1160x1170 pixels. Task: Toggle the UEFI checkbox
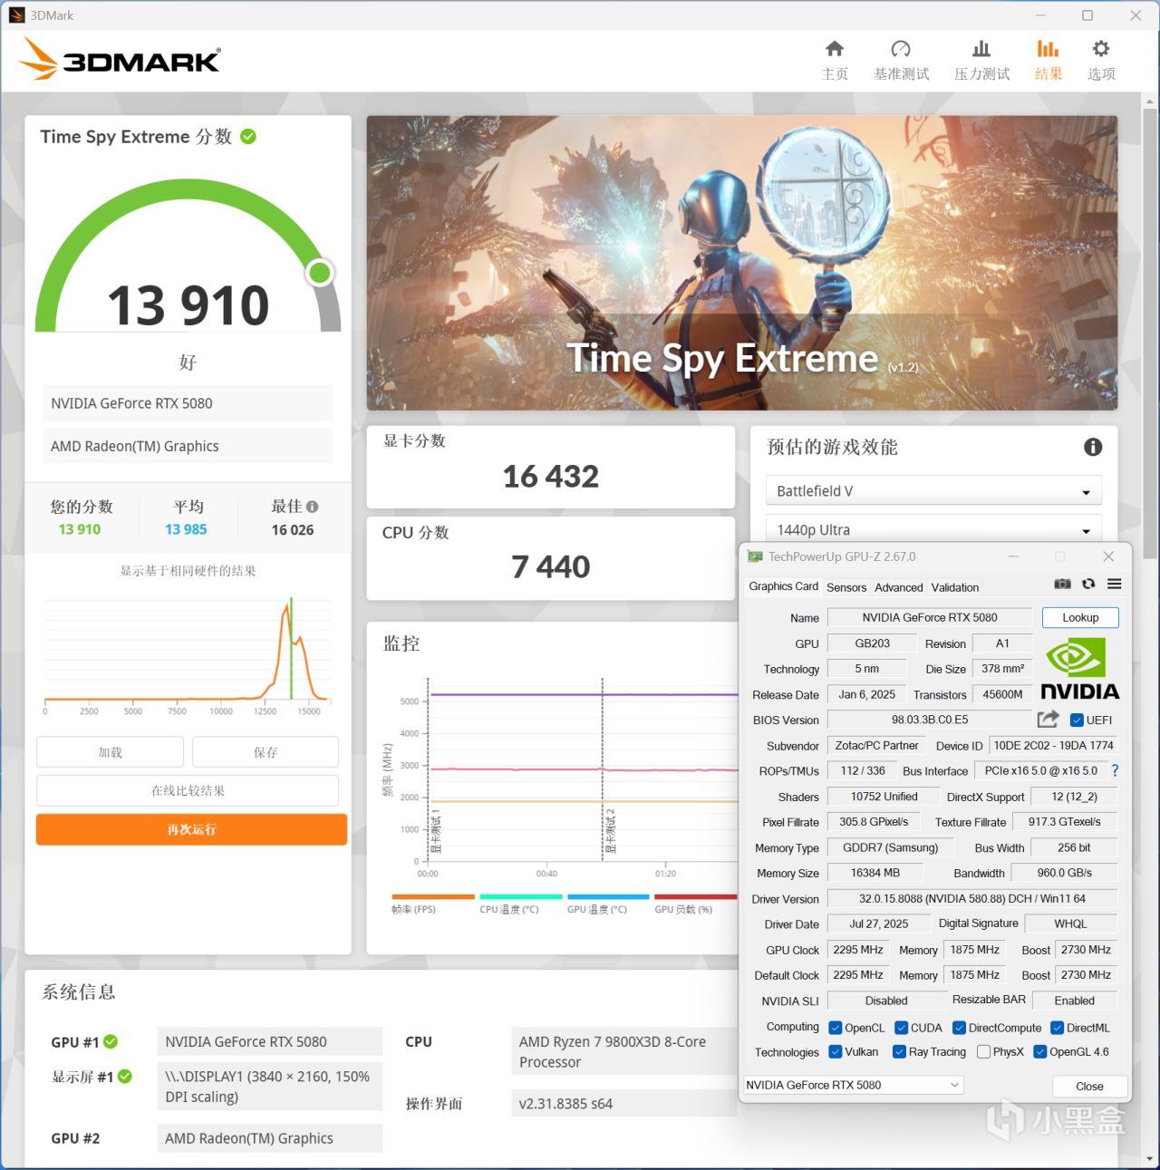1077,720
